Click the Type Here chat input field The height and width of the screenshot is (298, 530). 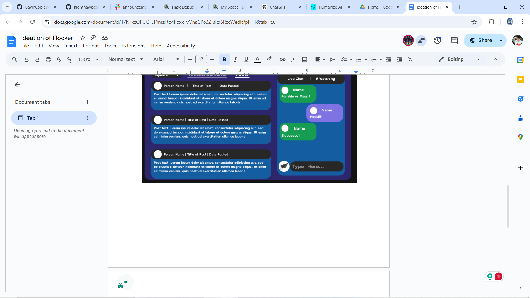(x=317, y=166)
